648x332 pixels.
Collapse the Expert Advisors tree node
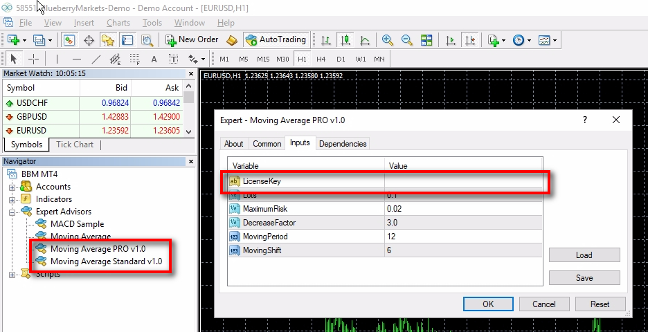(12, 212)
